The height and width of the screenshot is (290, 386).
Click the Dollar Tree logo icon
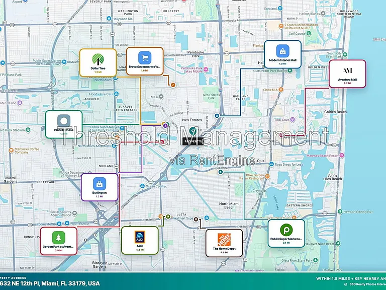pyautogui.click(x=98, y=59)
